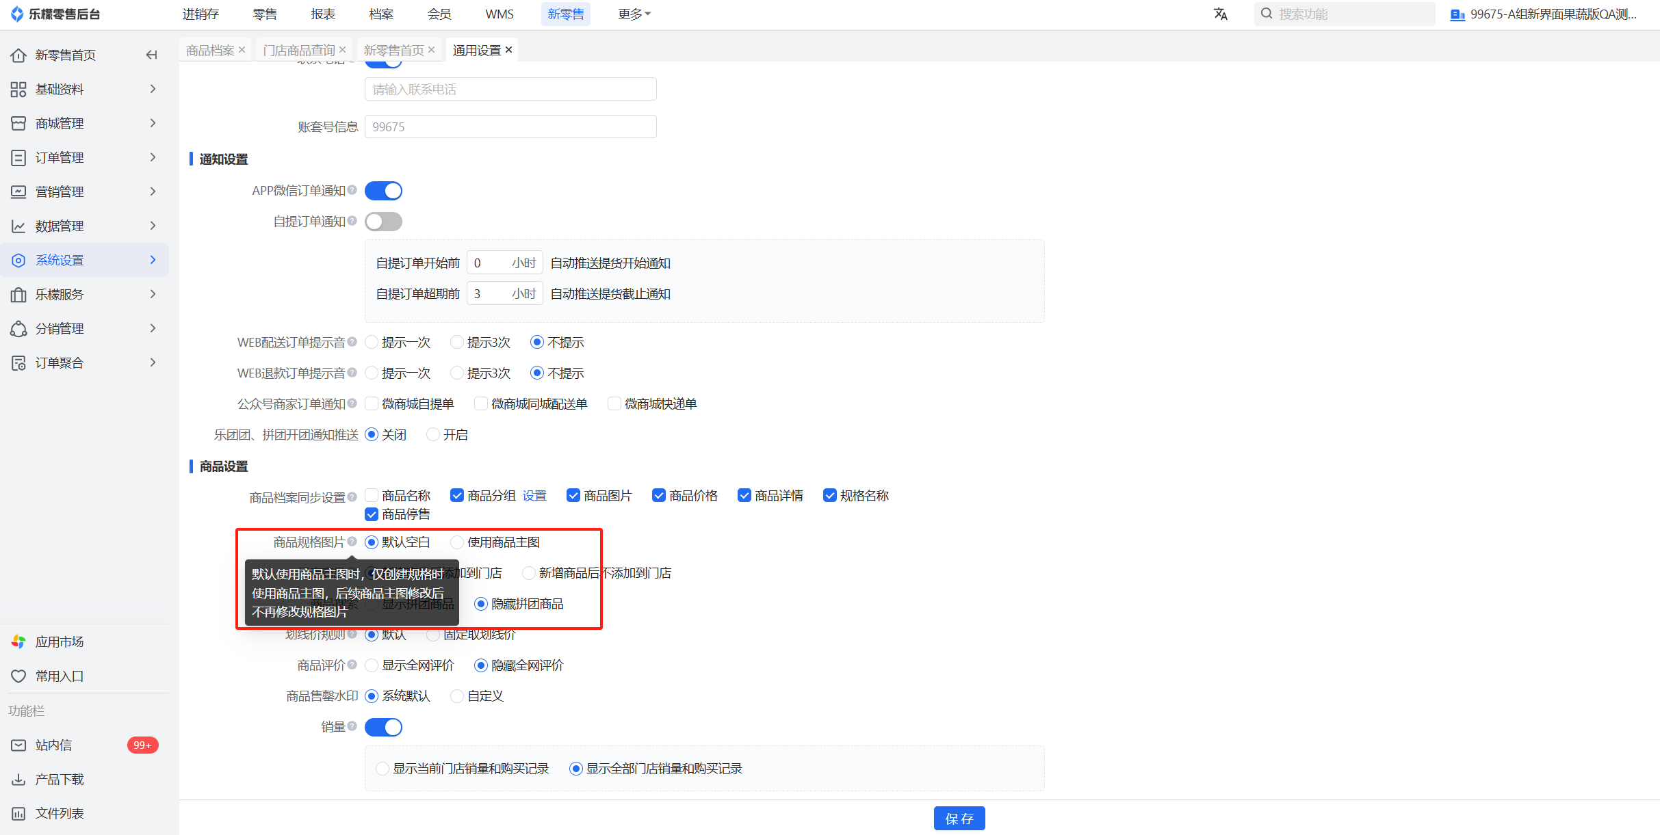The height and width of the screenshot is (835, 1660).
Task: Select 提示3次 for WEB退款订单提示音
Action: pos(457,373)
